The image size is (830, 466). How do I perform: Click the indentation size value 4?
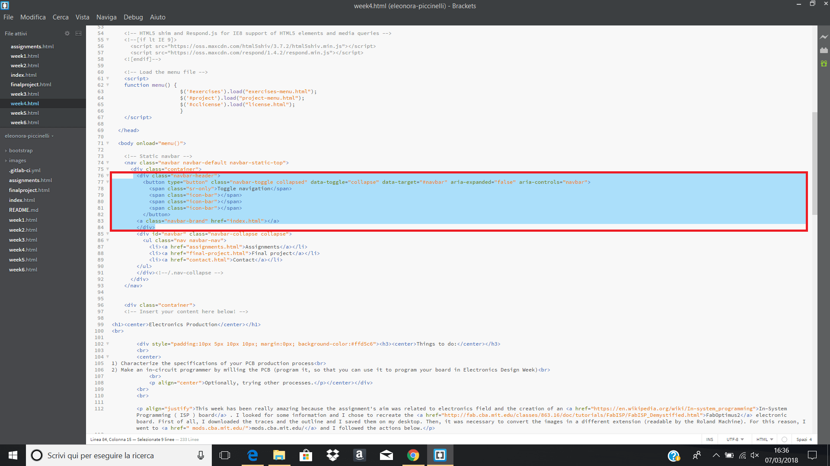811,439
